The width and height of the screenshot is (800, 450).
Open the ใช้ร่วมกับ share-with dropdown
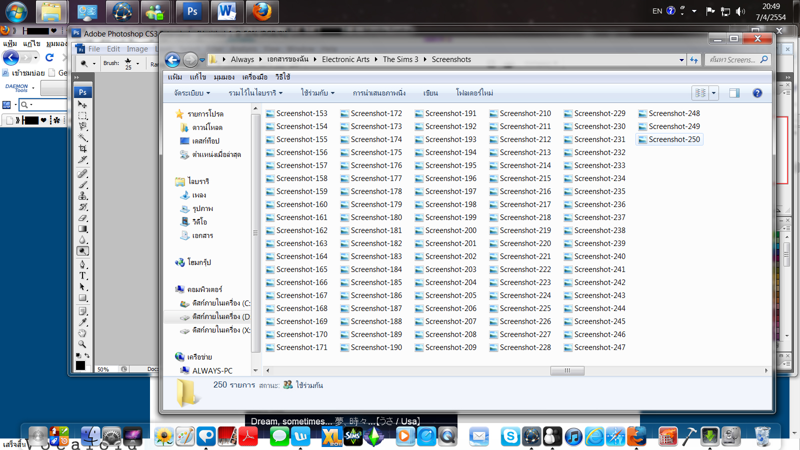[x=317, y=93]
